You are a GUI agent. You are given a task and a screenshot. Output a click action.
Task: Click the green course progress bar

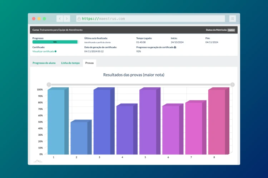pos(55,42)
